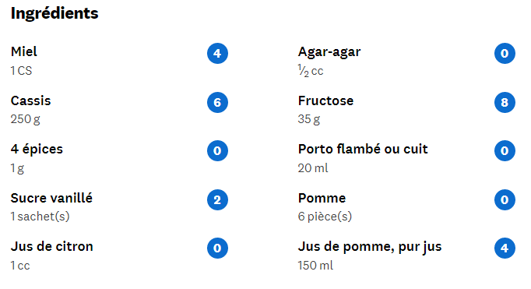Open the Miel ingredient name
This screenshot has width=531, height=289.
coord(23,52)
